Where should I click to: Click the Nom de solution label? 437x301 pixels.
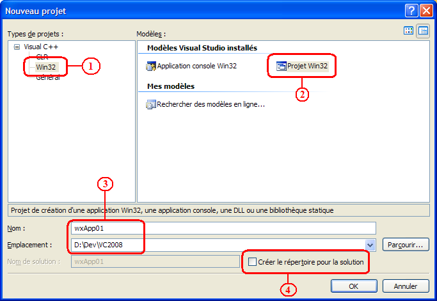click(x=34, y=262)
